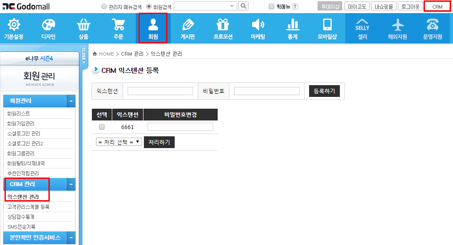Select the 프로모션 gift box icon
The width and height of the screenshot is (453, 245).
[223, 25]
